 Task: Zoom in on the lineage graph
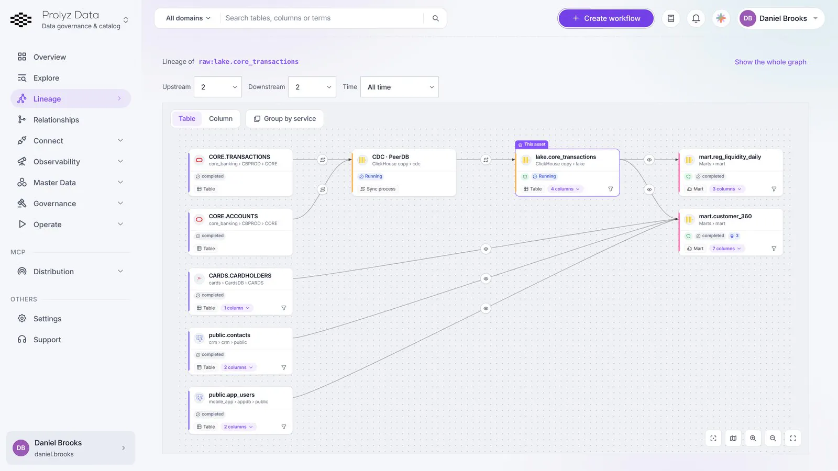pyautogui.click(x=753, y=439)
